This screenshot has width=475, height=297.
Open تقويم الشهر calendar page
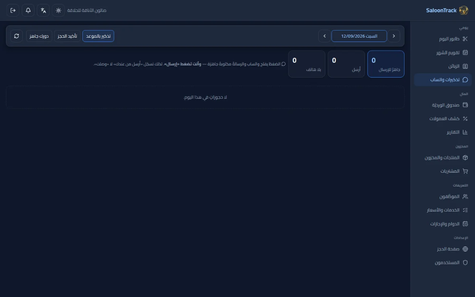(x=443, y=53)
